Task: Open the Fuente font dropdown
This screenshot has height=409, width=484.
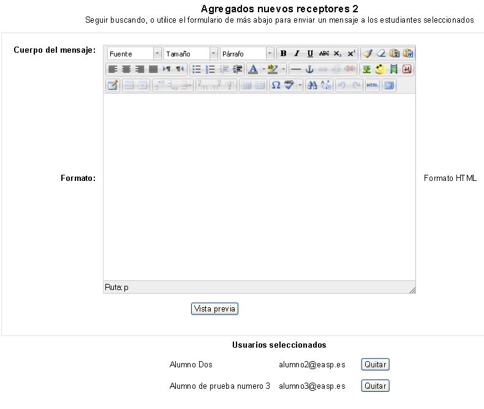Action: pyautogui.click(x=134, y=54)
